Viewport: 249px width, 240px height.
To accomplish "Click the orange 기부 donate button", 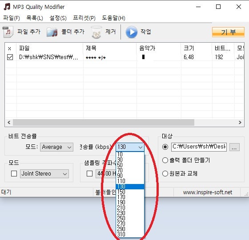I will click(228, 32).
